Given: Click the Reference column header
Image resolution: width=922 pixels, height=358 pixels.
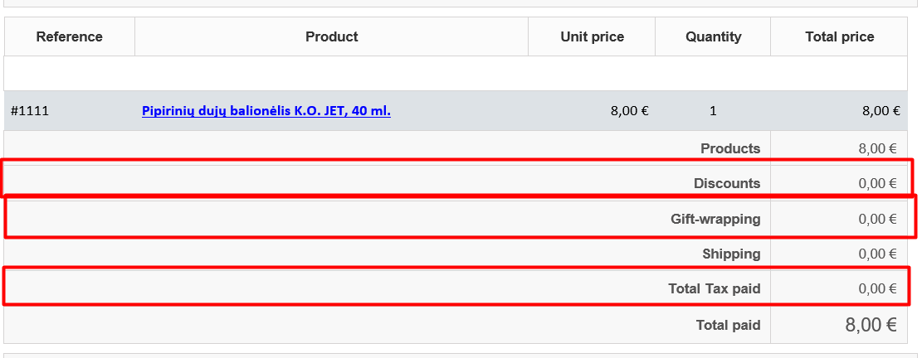Looking at the screenshot, I should 69,36.
